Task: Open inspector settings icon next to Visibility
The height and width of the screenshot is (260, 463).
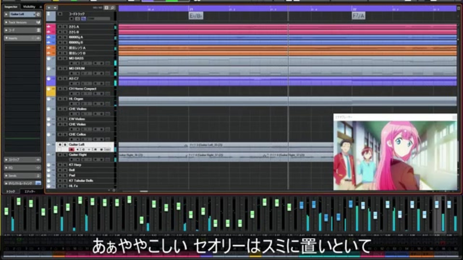Action: pyautogui.click(x=41, y=7)
